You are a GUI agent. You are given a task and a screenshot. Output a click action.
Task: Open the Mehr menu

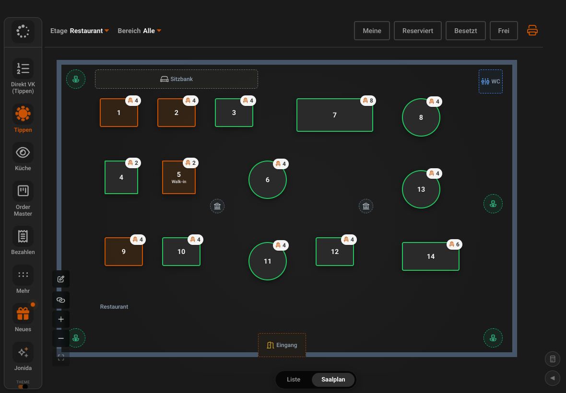(23, 279)
